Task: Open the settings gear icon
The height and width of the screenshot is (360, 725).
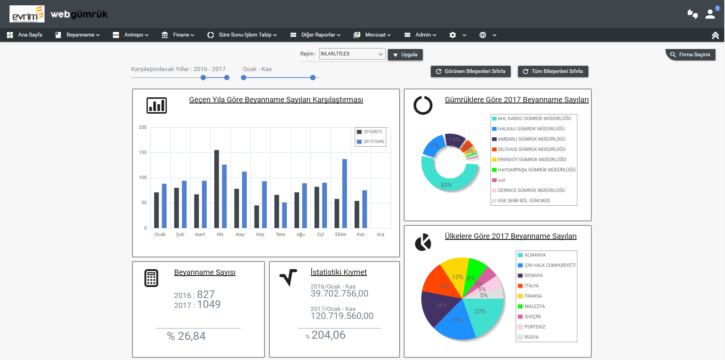Action: [453, 35]
